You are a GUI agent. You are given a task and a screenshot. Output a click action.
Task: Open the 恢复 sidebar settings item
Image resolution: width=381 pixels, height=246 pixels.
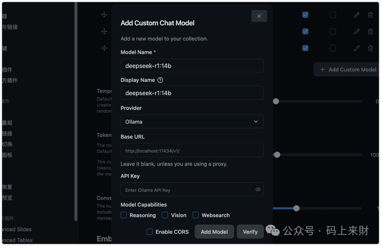point(7,187)
